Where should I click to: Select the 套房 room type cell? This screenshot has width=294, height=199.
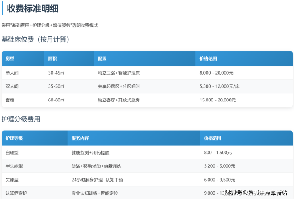[10, 100]
